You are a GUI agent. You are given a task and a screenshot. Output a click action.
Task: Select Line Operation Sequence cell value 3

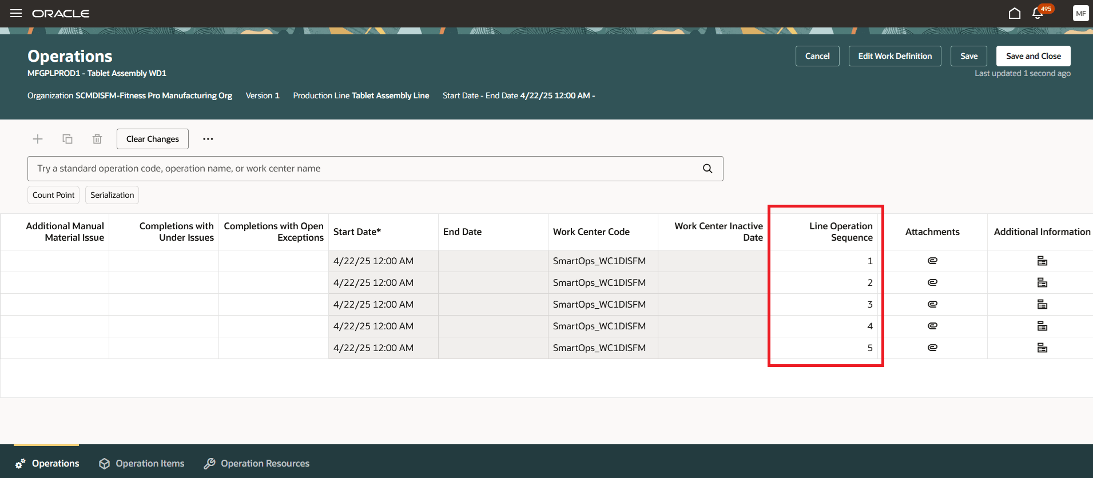822,304
